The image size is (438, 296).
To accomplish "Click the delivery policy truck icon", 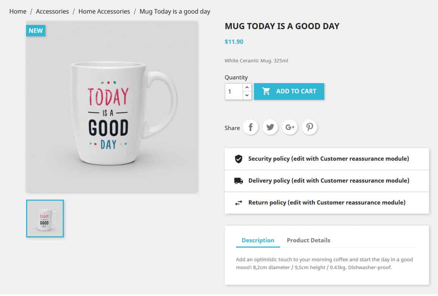I will pos(238,181).
